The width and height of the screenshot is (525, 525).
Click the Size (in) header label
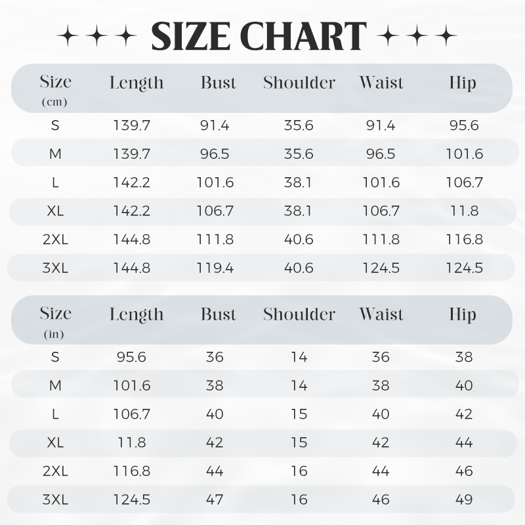[x=55, y=322]
